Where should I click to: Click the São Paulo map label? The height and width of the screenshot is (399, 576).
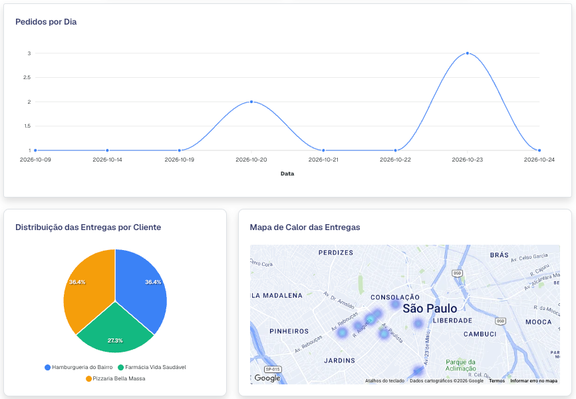tap(430, 309)
